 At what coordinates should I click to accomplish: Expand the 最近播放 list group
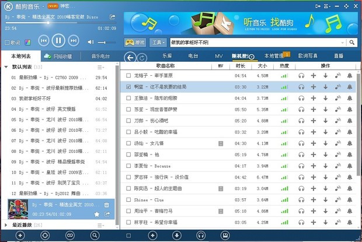pyautogui.click(x=6, y=225)
